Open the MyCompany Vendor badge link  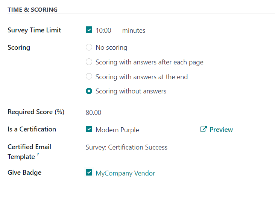[125, 173]
